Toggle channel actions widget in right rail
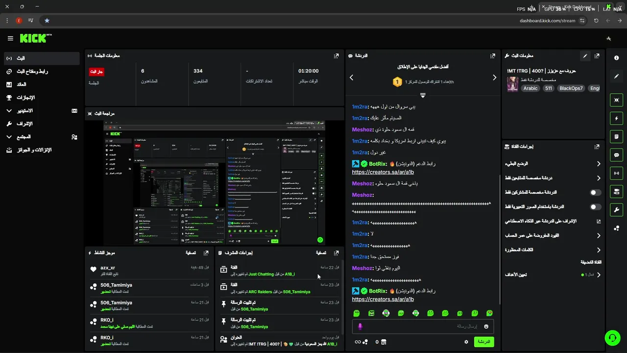Viewport: 627px width, 353px height. [x=616, y=191]
